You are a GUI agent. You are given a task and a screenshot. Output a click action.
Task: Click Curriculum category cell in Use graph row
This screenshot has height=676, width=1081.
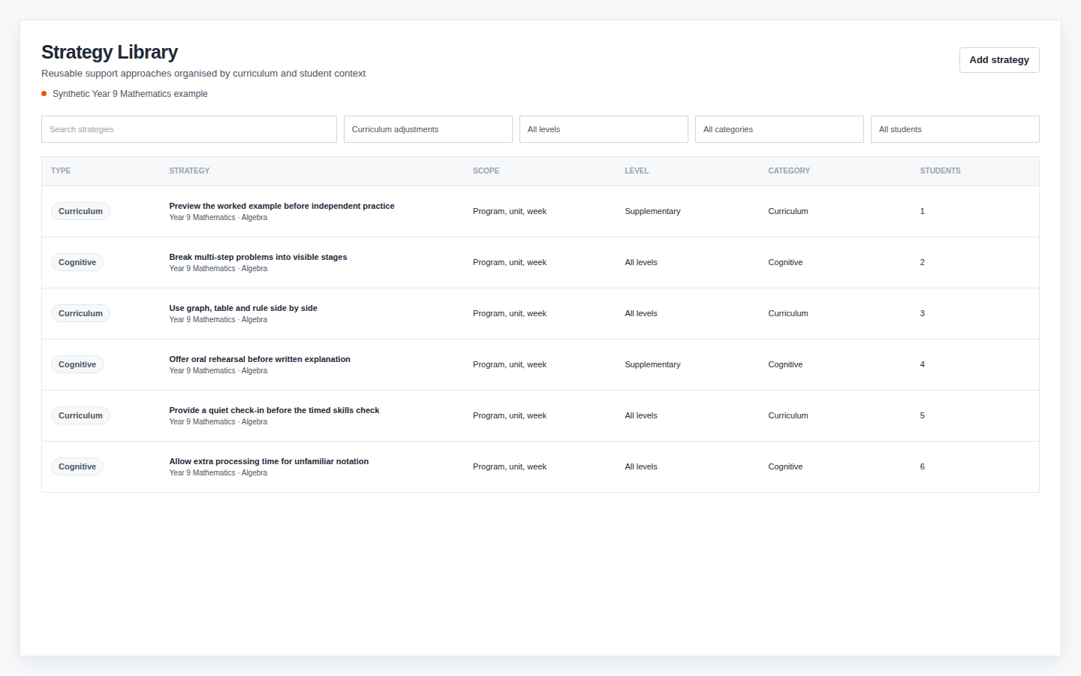pos(788,314)
